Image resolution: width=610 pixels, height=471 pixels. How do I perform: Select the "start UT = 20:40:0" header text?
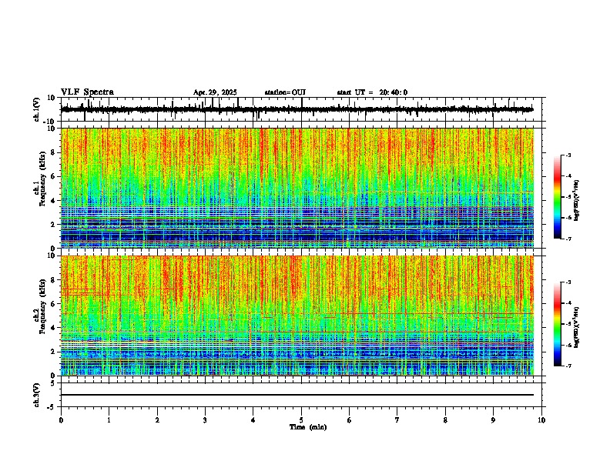(372, 92)
